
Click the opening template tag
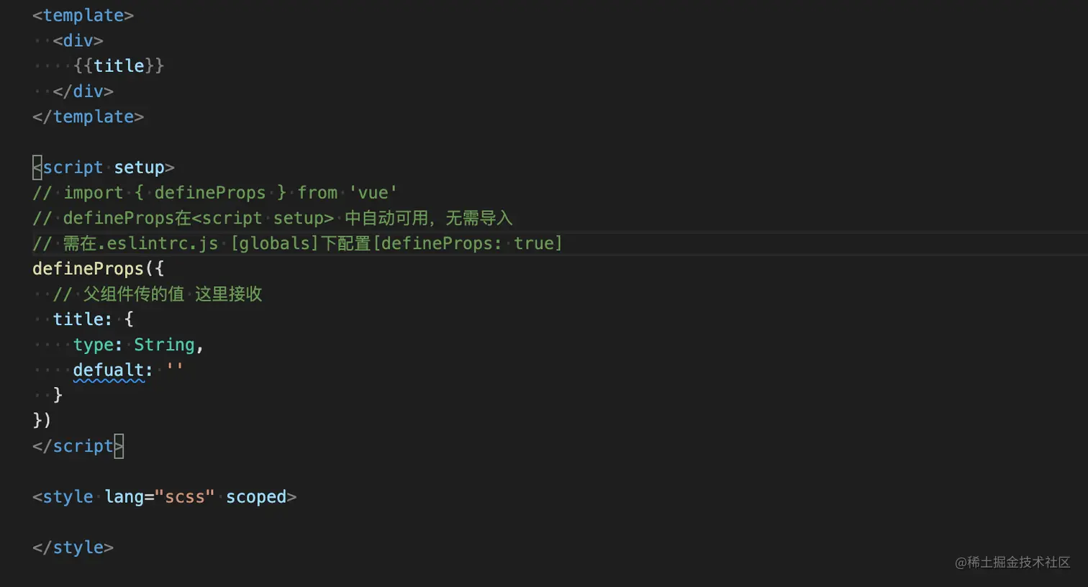click(83, 15)
